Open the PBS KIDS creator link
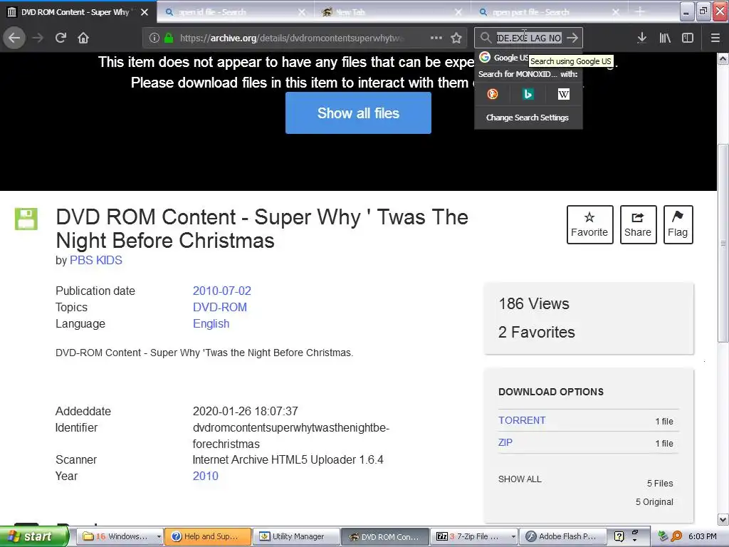The height and width of the screenshot is (547, 729). tap(96, 261)
